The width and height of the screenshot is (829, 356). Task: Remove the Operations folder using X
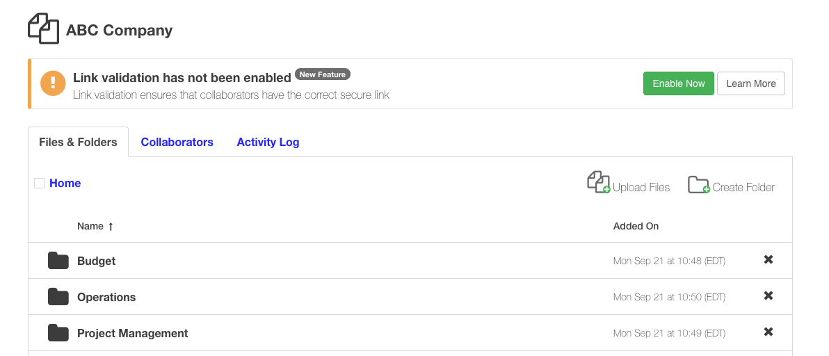pos(768,296)
